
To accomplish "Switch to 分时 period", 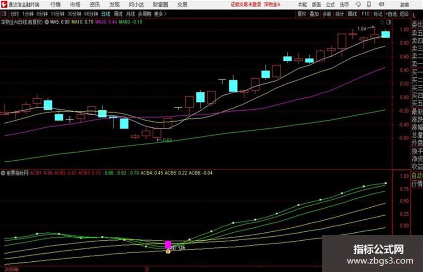I will (14, 14).
